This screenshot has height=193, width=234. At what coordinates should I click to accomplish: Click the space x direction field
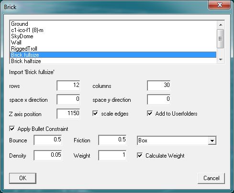68,99
